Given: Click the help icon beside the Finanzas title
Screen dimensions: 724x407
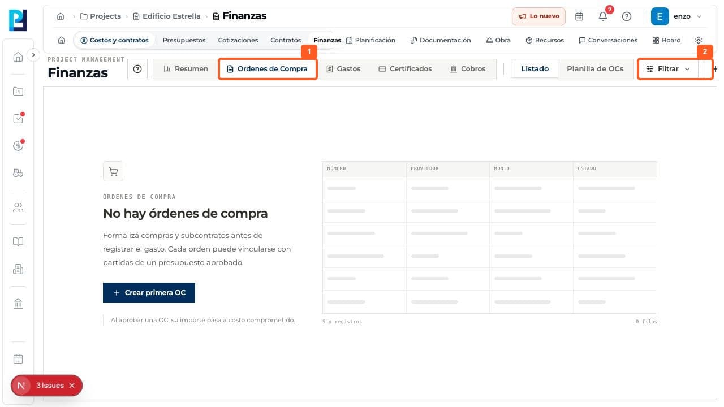Looking at the screenshot, I should coord(137,69).
